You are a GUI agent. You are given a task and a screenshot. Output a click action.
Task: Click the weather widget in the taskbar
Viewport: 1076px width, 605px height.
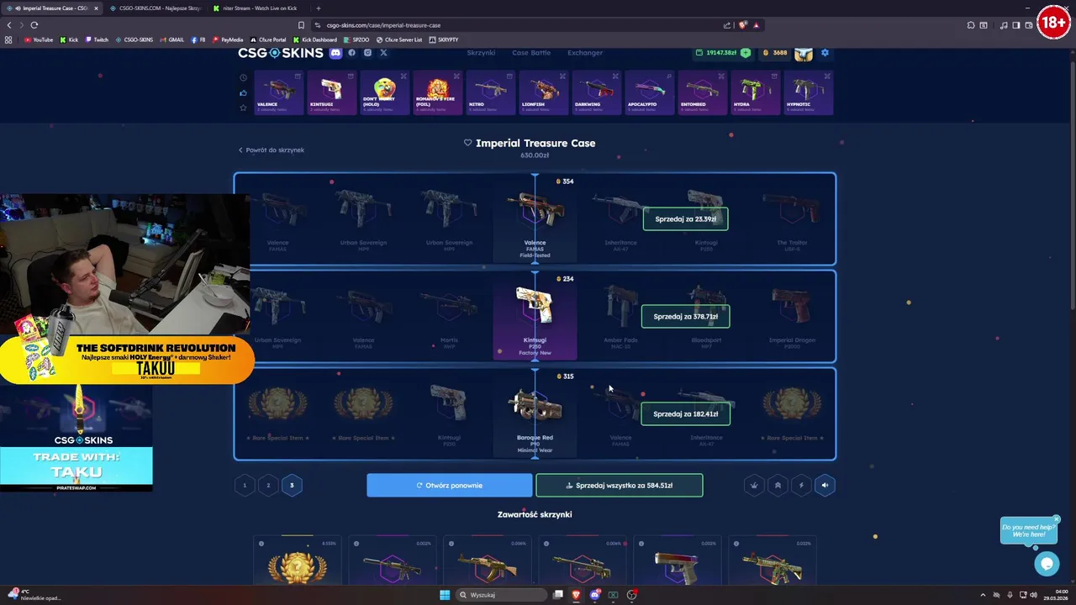tap(34, 595)
